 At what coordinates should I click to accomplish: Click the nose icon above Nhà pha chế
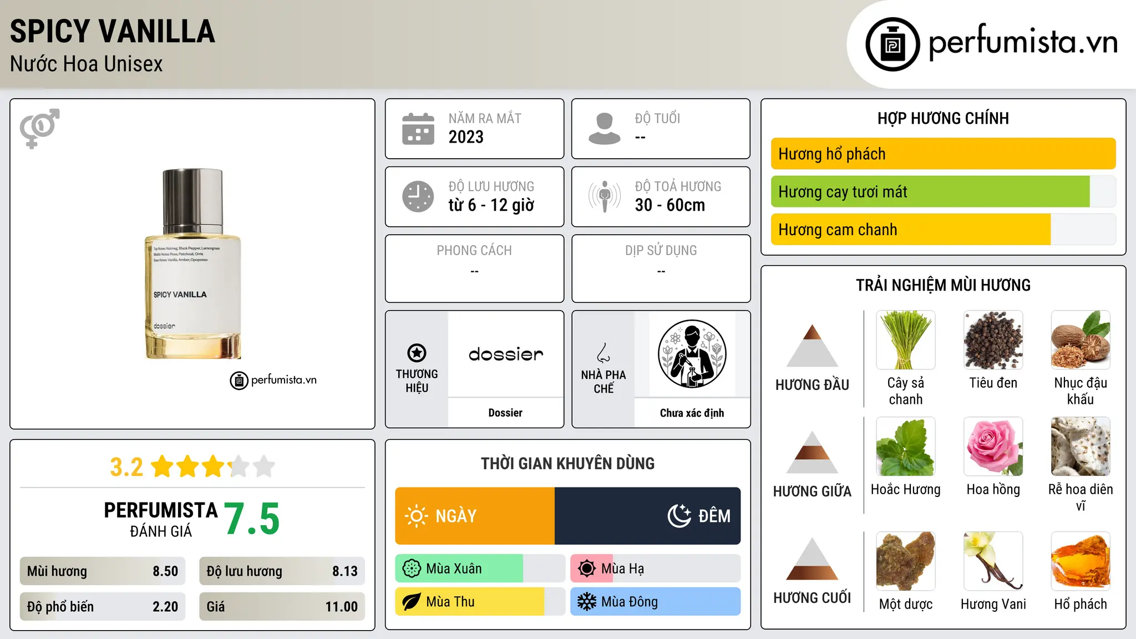[x=603, y=353]
